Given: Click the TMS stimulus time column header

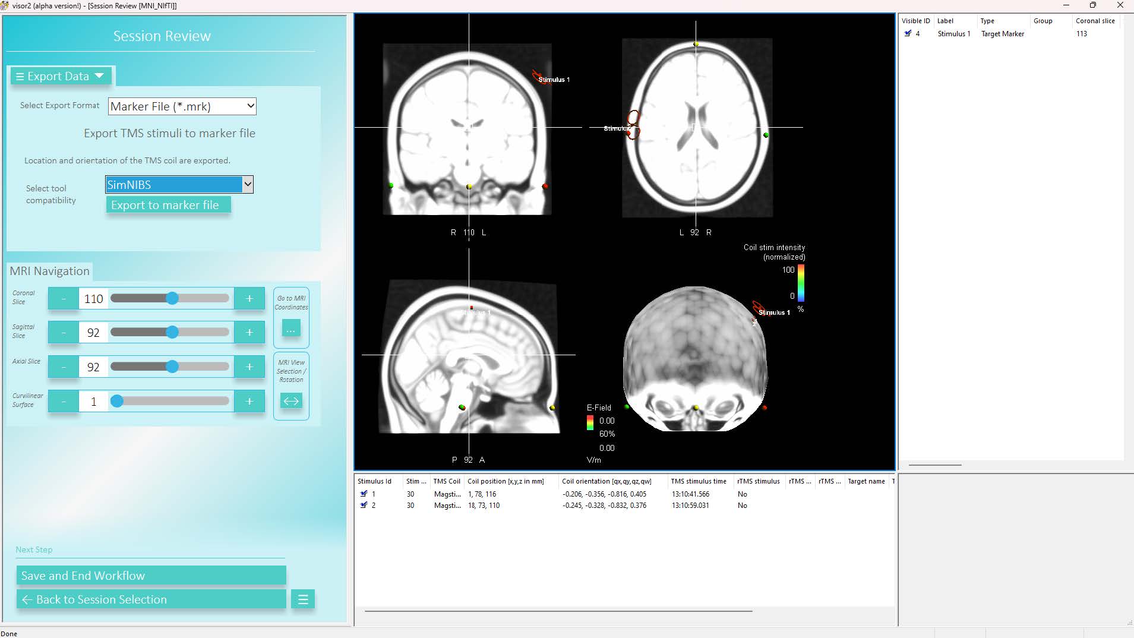Looking at the screenshot, I should click(698, 481).
